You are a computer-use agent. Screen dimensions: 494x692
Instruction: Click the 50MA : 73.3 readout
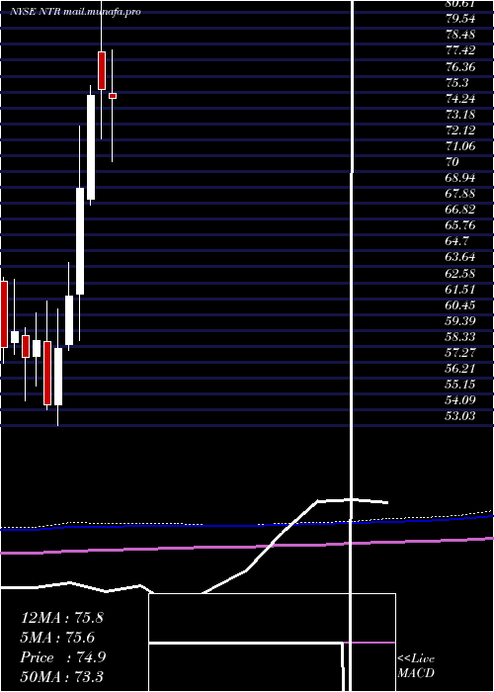click(x=62, y=677)
